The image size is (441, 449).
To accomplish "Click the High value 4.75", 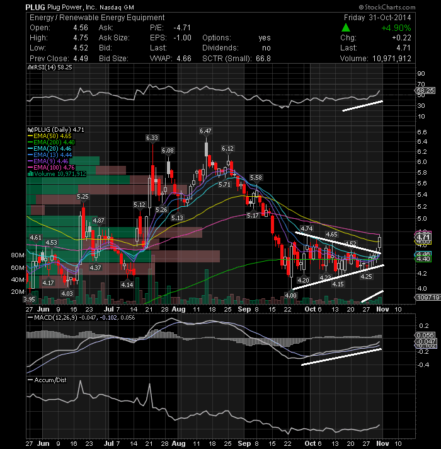I will pyautogui.click(x=81, y=38).
